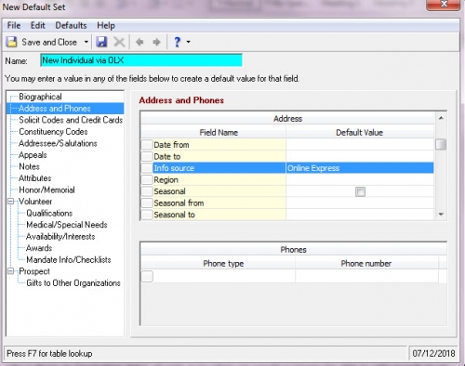Image resolution: width=465 pixels, height=366 pixels.
Task: Click the row selector beside Seasonal from
Action: (x=147, y=203)
